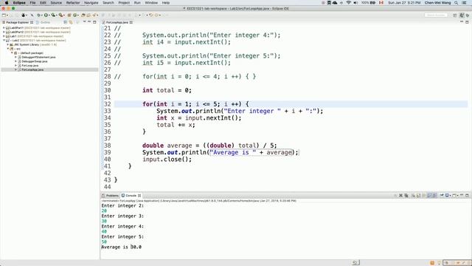Click line number 32 in editor gutter
The height and width of the screenshot is (266, 472).
[x=108, y=104]
